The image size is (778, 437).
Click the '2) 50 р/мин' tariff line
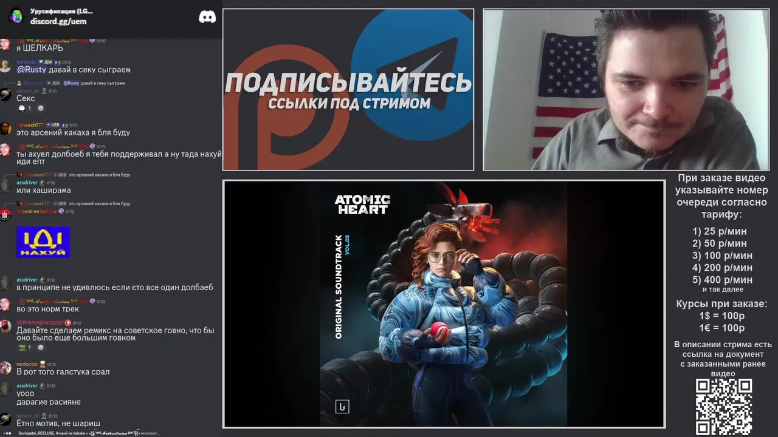pyautogui.click(x=719, y=243)
